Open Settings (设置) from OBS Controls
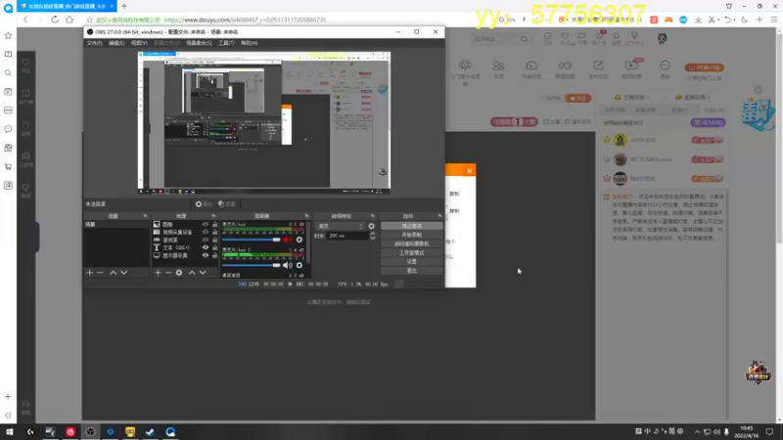 [411, 261]
